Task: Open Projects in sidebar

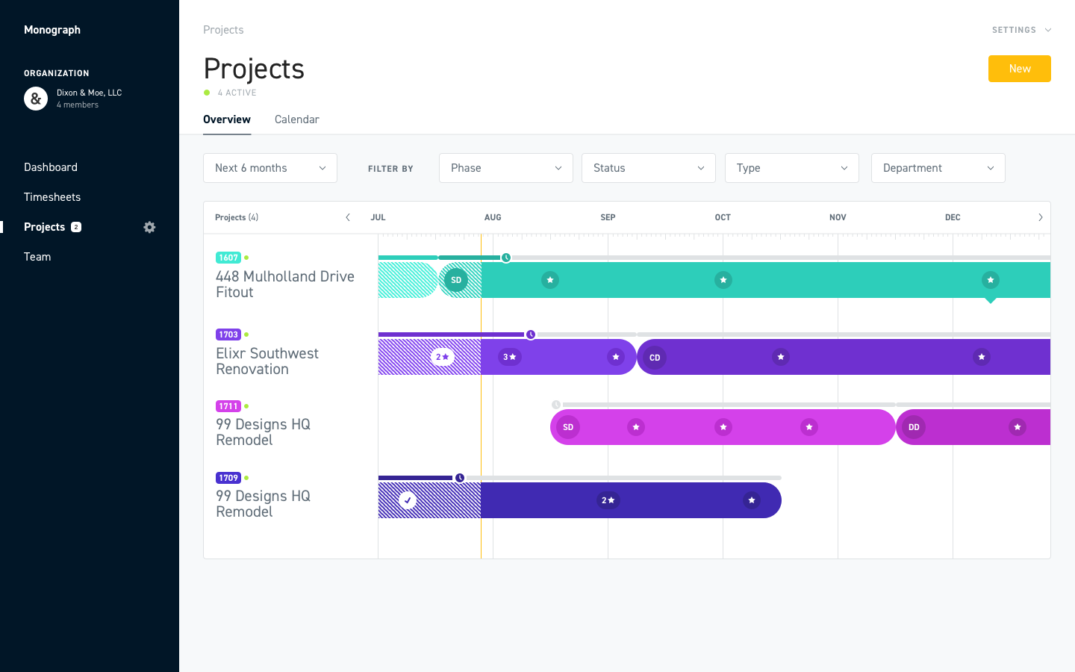Action: [x=45, y=227]
